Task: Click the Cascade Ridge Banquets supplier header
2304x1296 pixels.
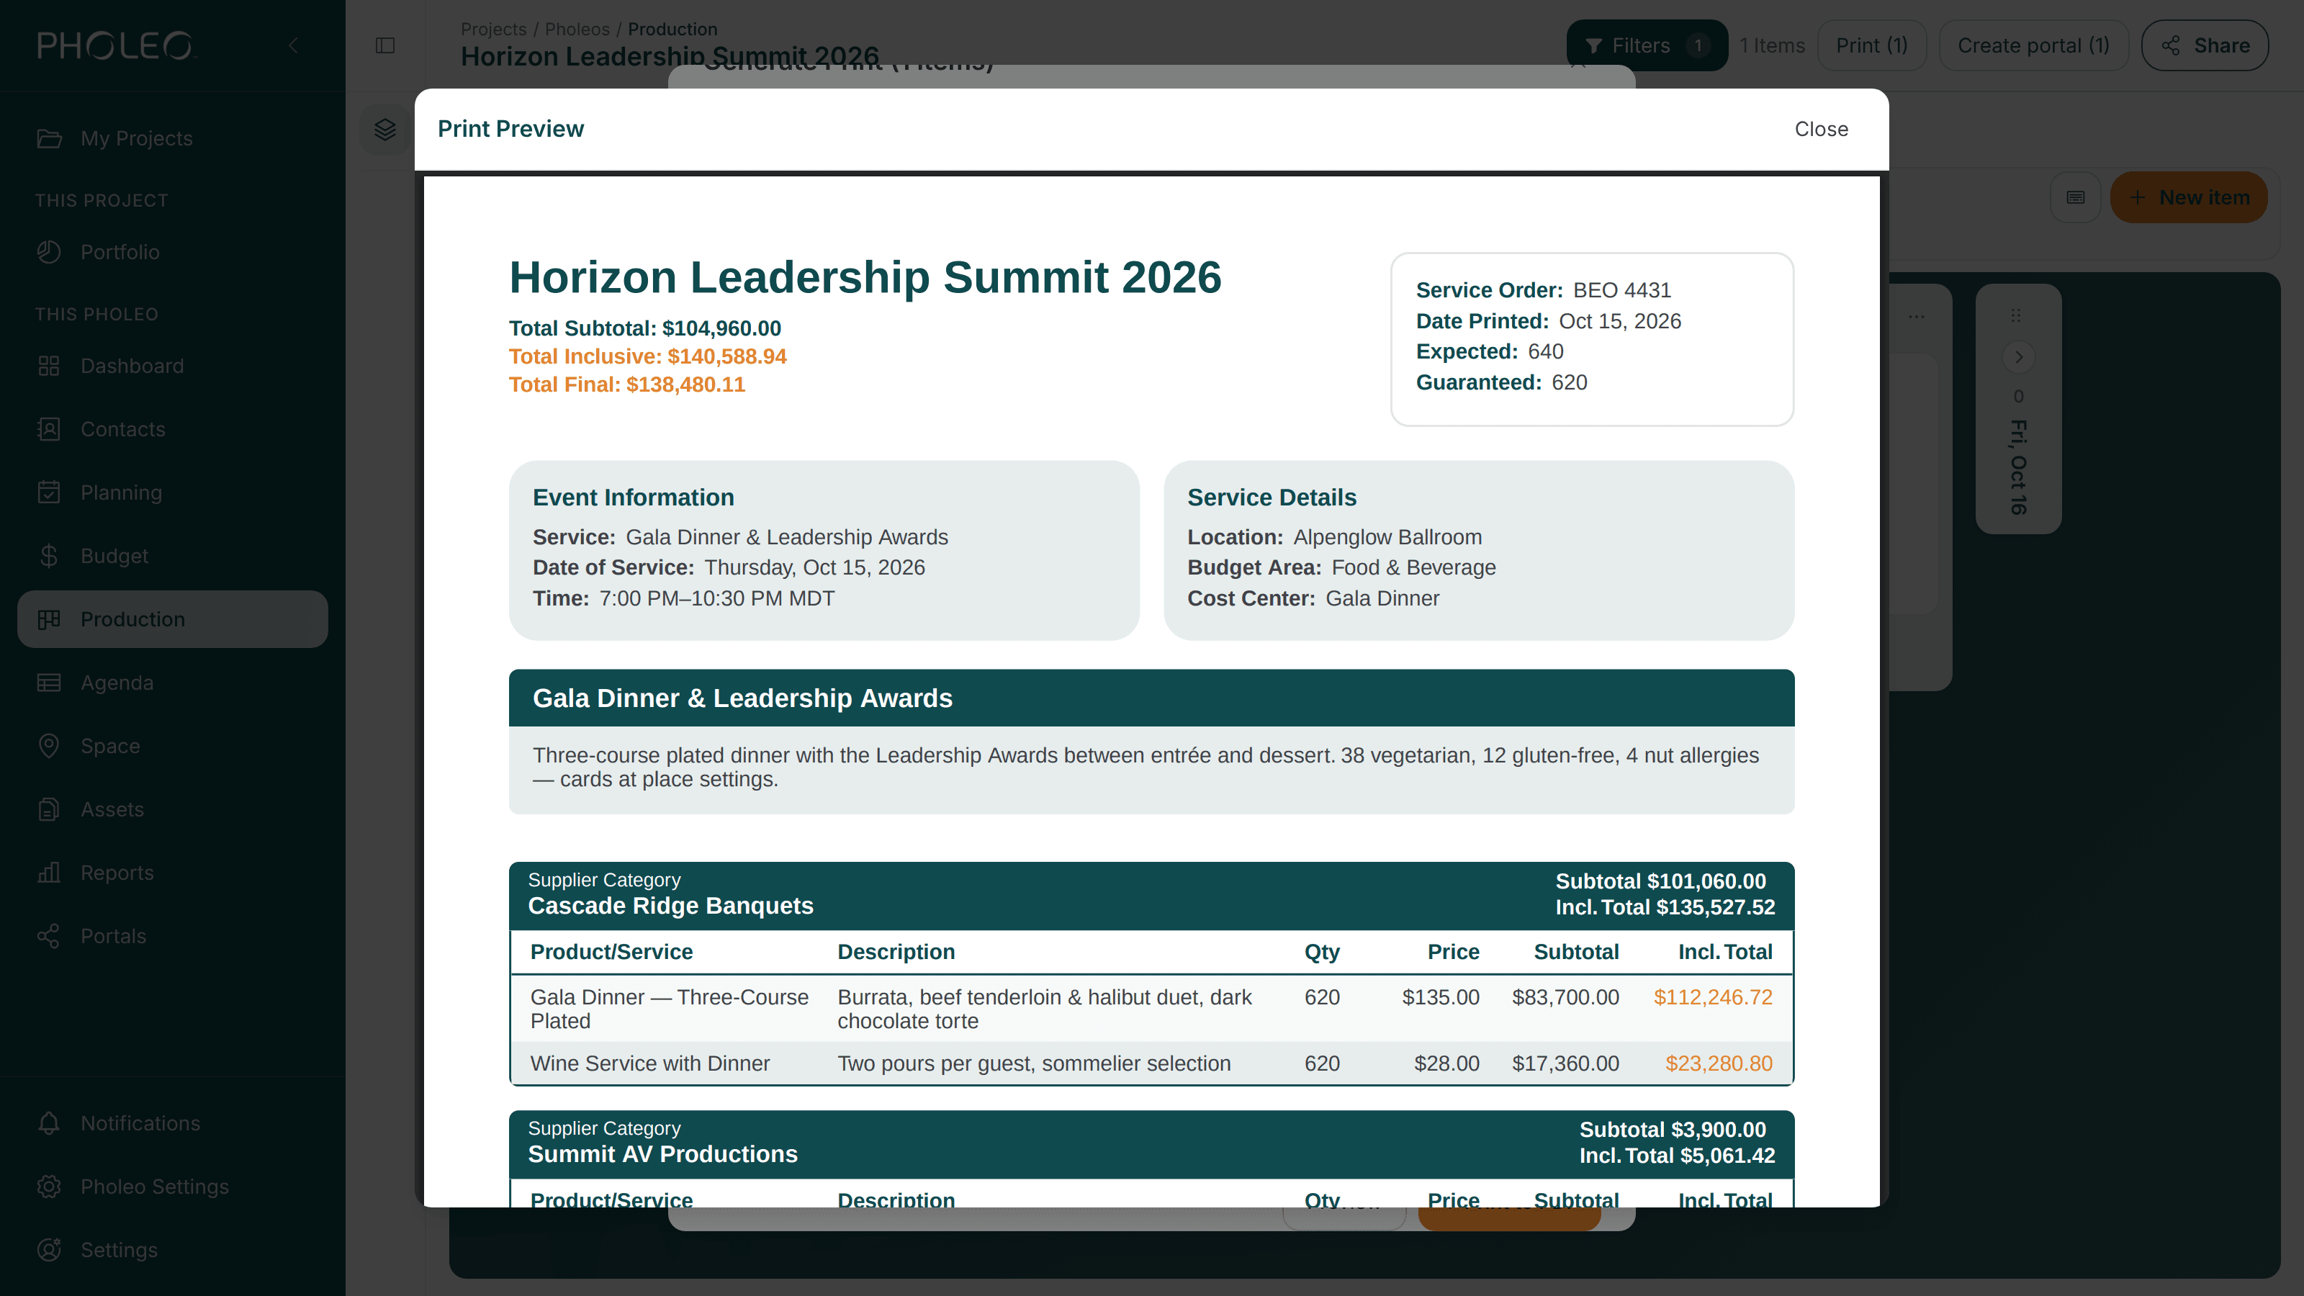Action: point(1151,895)
